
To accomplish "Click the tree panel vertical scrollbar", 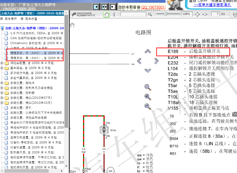I will (66, 71).
